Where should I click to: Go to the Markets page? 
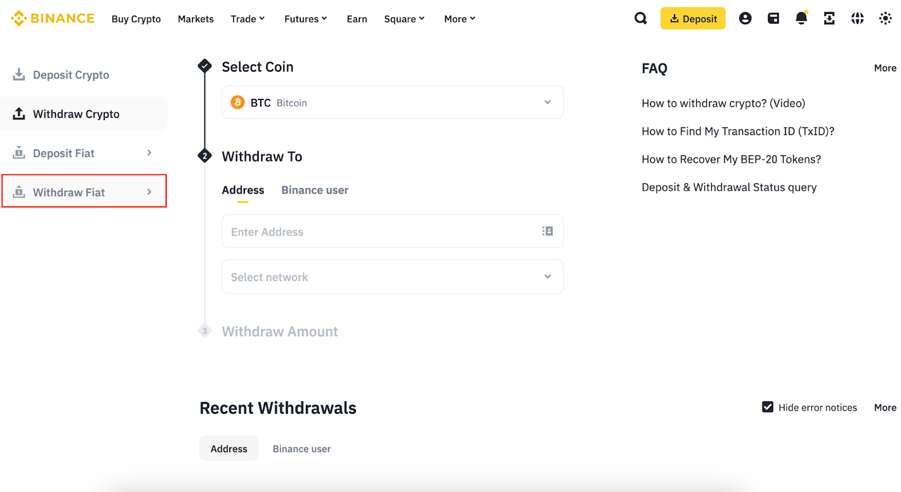tap(196, 19)
